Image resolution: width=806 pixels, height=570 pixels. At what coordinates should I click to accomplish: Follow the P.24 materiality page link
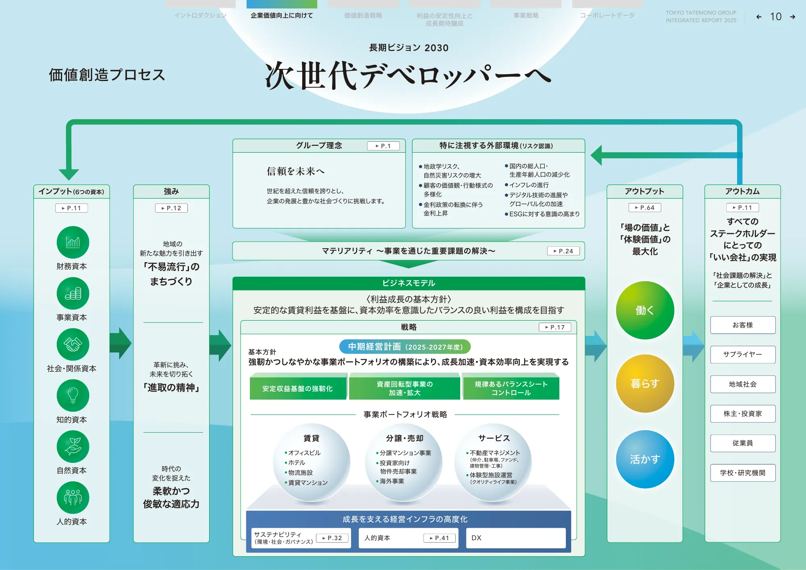click(563, 251)
